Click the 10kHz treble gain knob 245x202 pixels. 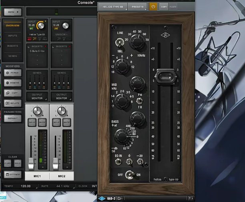tap(122, 66)
